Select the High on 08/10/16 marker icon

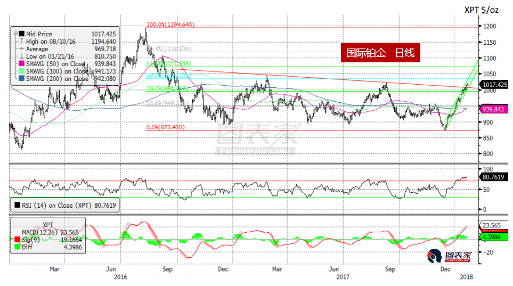[21, 42]
